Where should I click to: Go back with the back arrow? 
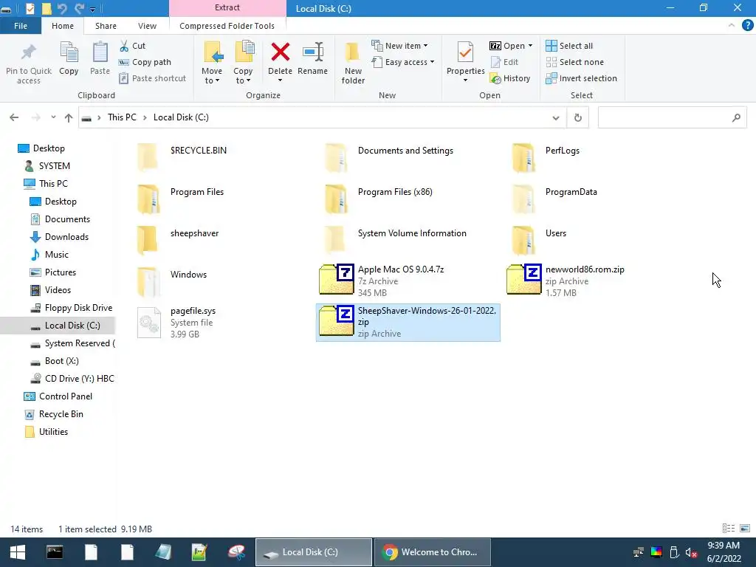pos(14,117)
